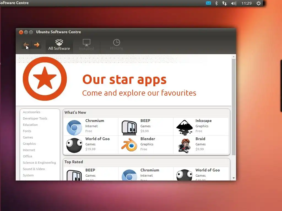Click the Chromium icon in Top Rated
Image resolution: width=282 pixels, height=211 pixels.
[129, 175]
